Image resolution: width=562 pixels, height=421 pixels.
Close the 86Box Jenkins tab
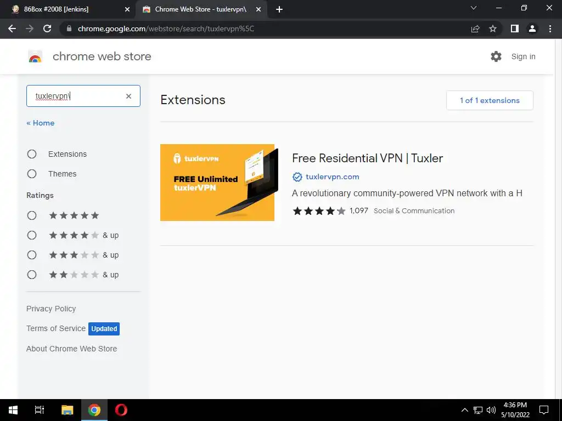tap(127, 9)
